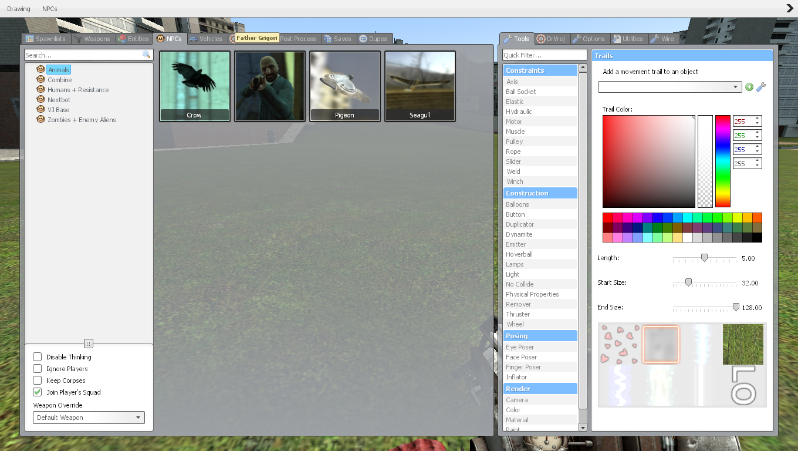Spawn the Pigeon NPC

(x=345, y=86)
